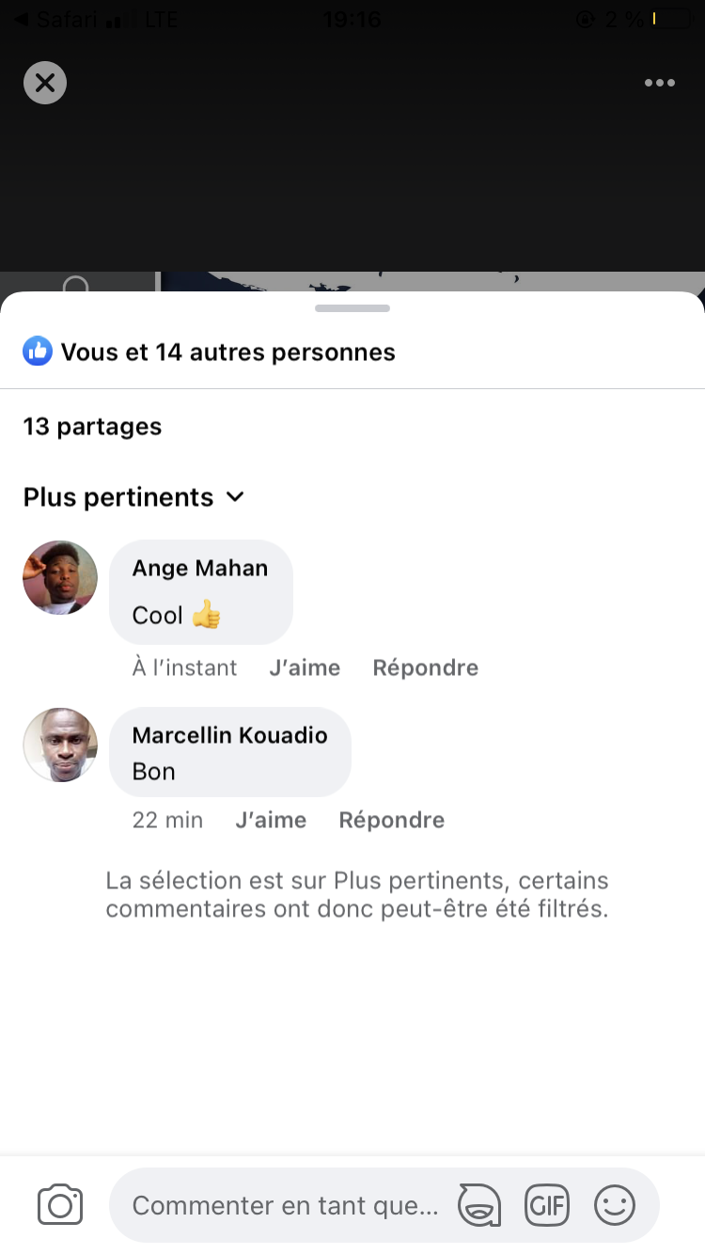Open the three-dot more options menu

659,83
